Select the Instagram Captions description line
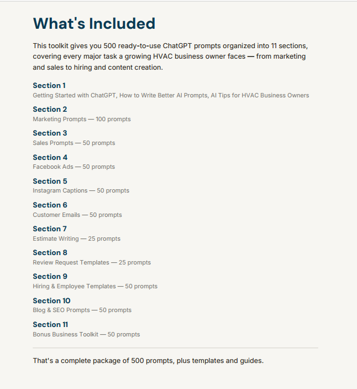This screenshot has width=357, height=389. click(x=81, y=190)
